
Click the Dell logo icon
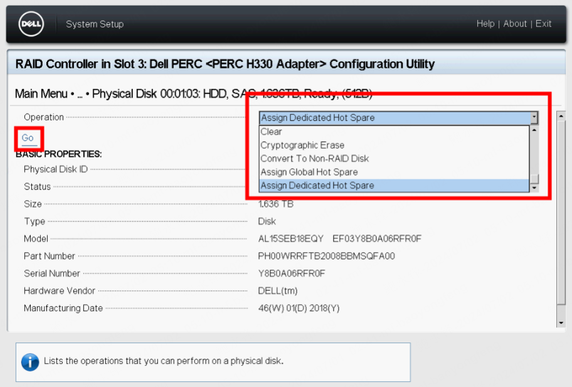click(x=31, y=24)
